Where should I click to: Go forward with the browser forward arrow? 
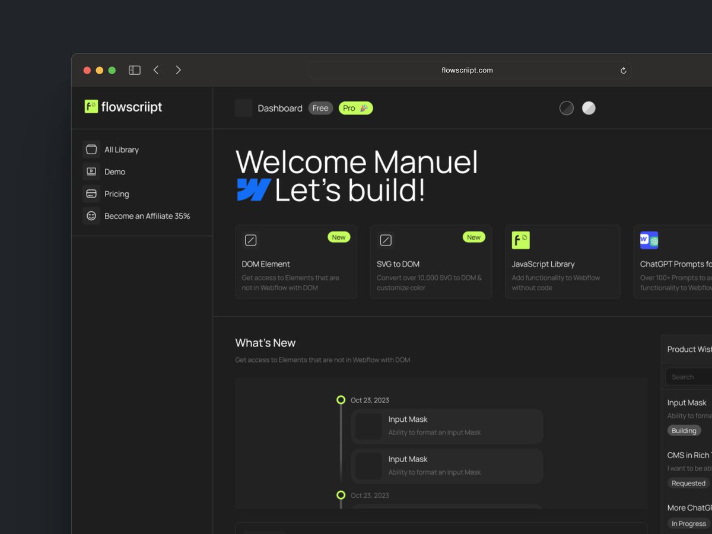click(178, 70)
